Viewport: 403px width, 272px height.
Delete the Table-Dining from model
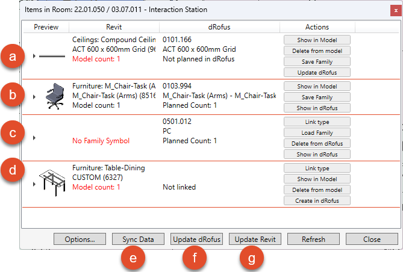(x=317, y=190)
